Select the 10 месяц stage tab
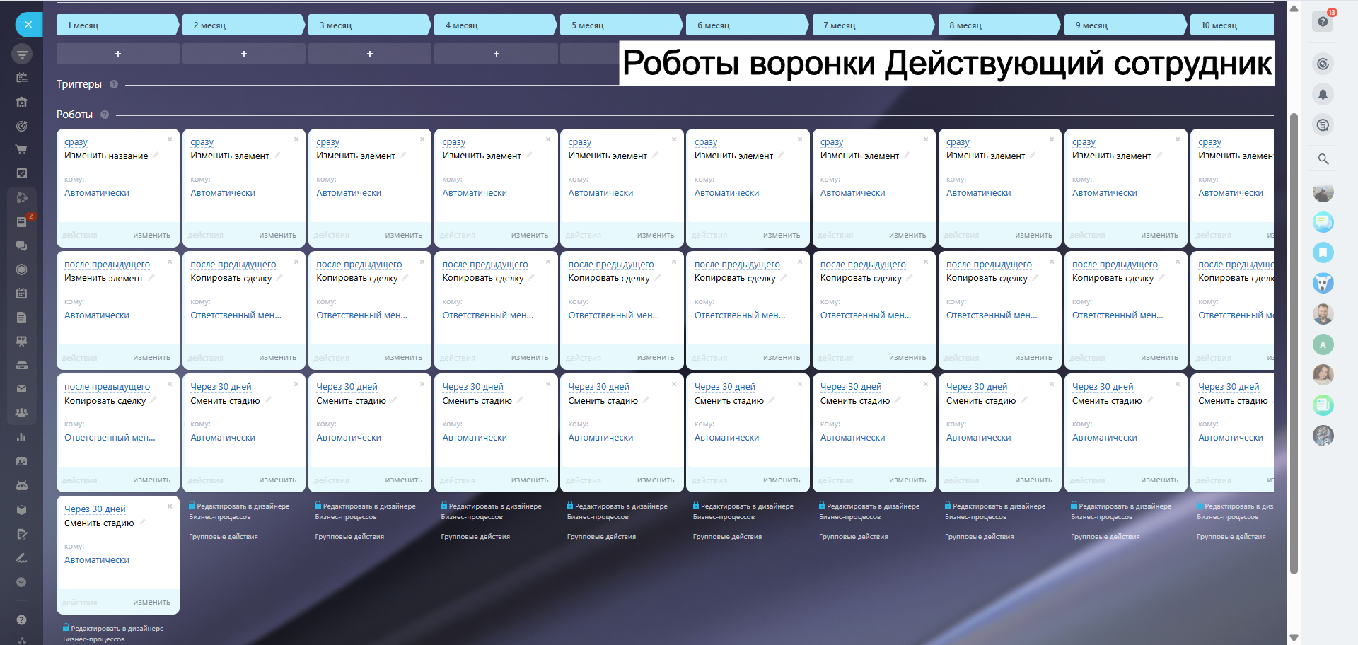This screenshot has width=1358, height=645. tap(1232, 25)
